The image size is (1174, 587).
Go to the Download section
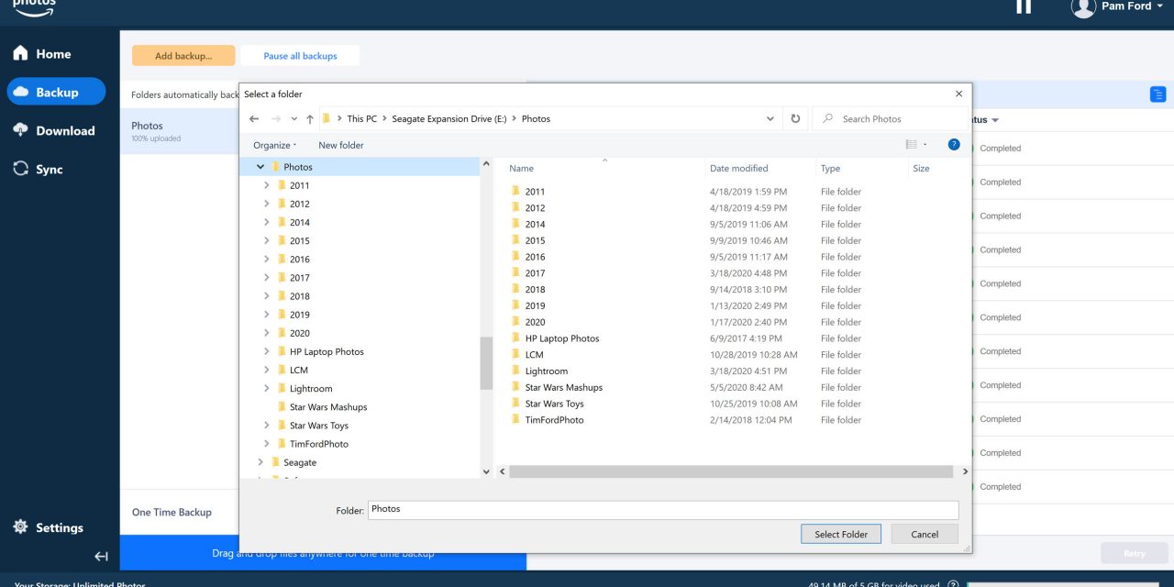tap(55, 131)
